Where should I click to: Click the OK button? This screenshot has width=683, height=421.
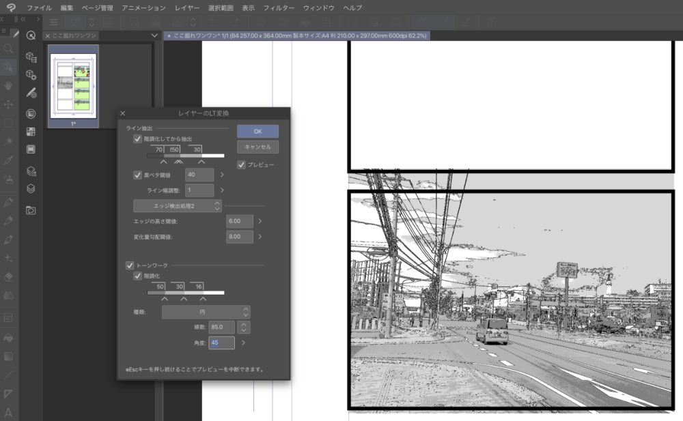(x=257, y=131)
